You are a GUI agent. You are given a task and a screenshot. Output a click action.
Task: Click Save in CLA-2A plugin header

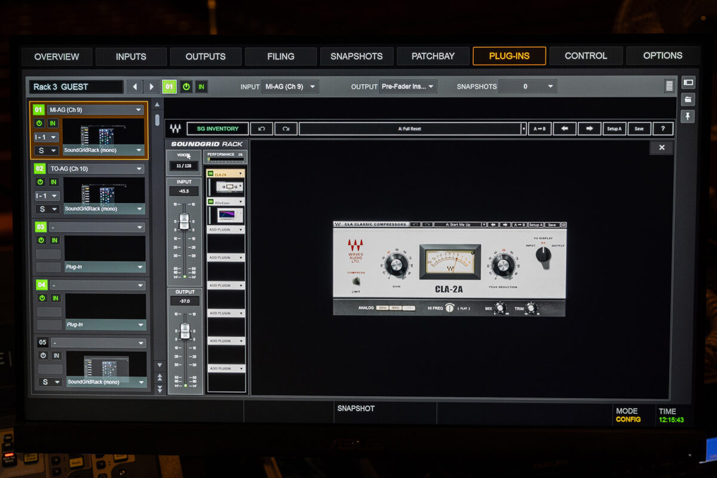[x=552, y=225]
